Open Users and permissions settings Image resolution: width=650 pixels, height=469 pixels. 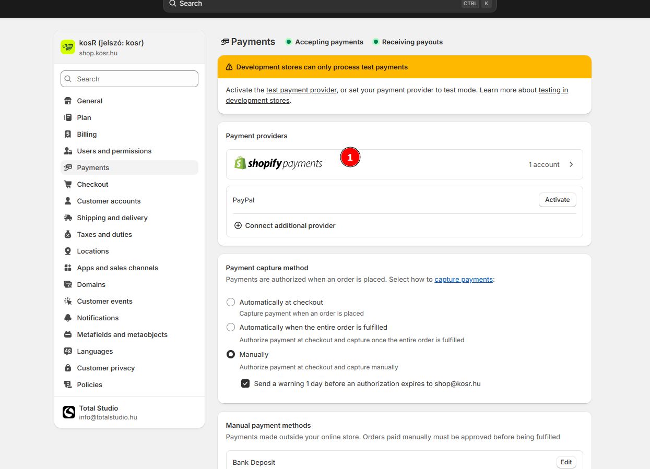114,151
